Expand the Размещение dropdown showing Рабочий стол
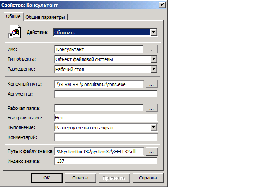The width and height of the screenshot is (256, 192). click(153, 69)
